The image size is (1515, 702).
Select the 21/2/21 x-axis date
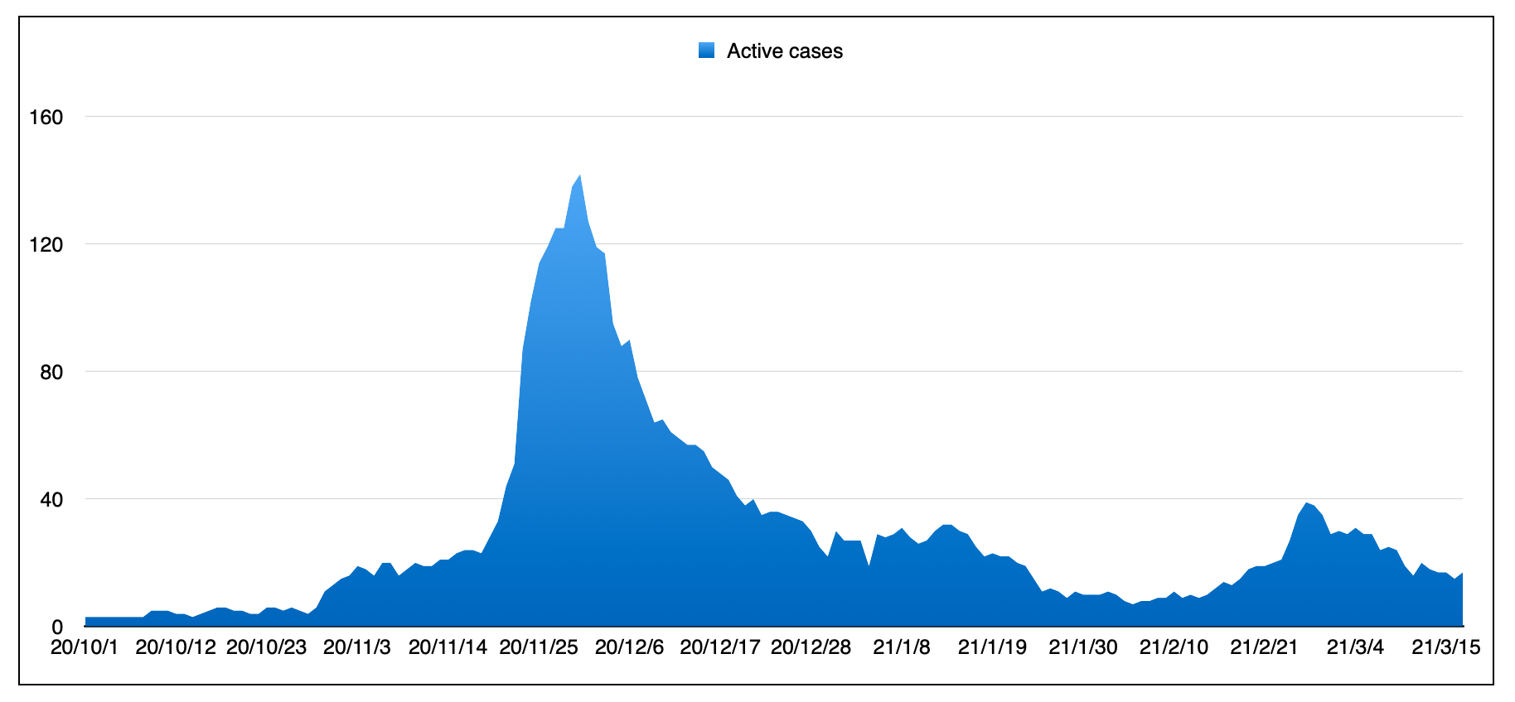(x=1264, y=647)
